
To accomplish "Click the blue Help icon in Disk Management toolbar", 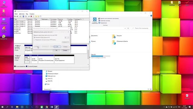I will click(x=24, y=16).
